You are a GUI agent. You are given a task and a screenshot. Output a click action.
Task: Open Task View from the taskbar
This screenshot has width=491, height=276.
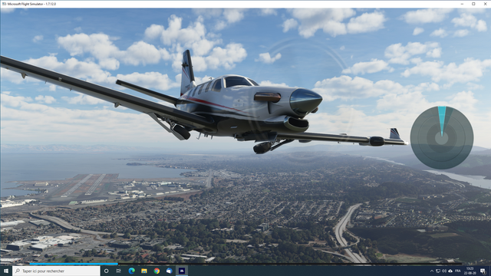(119, 271)
